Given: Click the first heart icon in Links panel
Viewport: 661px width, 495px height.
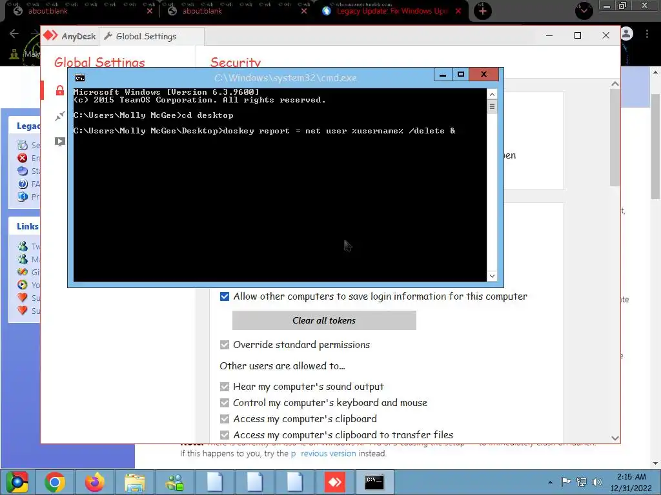Looking at the screenshot, I should [23, 298].
